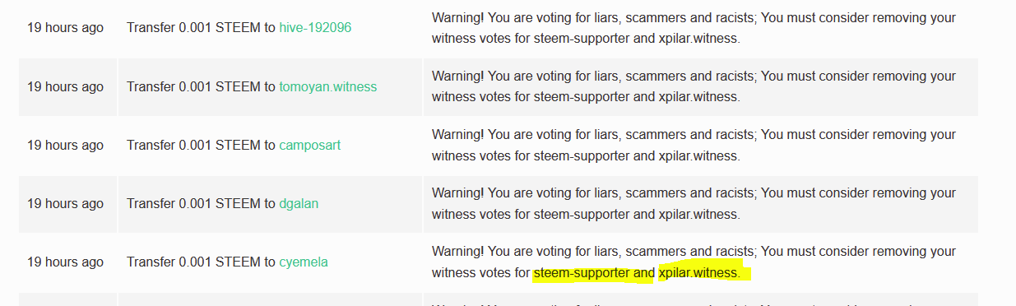
Task: Click the warning memo in tomoyan.witness row
Action: (x=694, y=86)
